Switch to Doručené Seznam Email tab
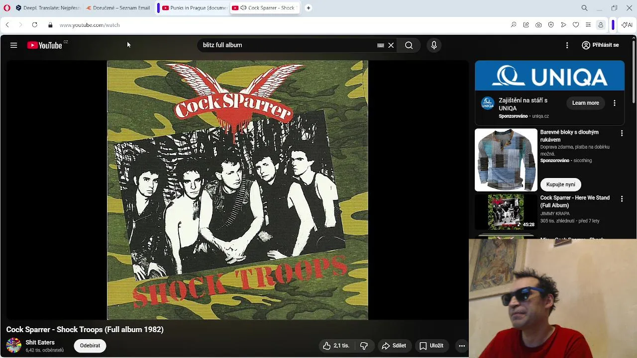This screenshot has width=637, height=358. click(x=118, y=8)
